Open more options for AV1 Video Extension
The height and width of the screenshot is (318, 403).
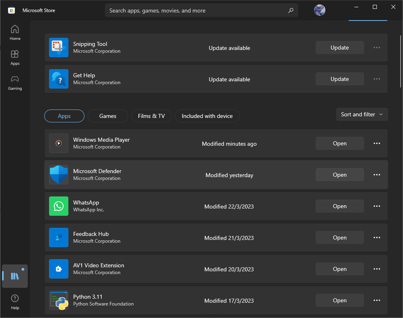pos(377,269)
